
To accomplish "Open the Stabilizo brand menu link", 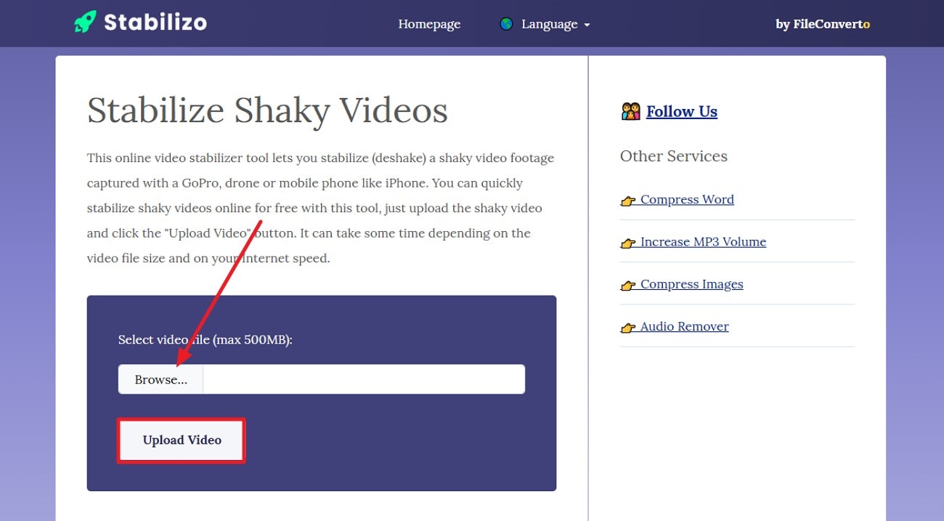I will click(139, 22).
